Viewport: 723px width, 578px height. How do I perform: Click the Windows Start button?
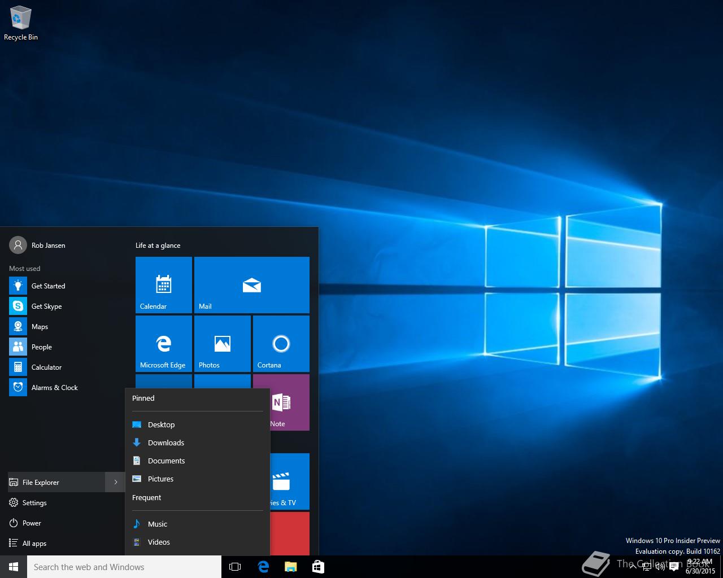tap(14, 567)
